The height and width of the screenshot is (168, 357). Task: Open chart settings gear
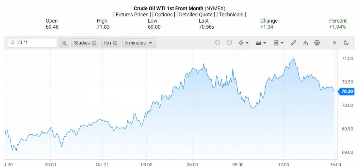[317, 43]
